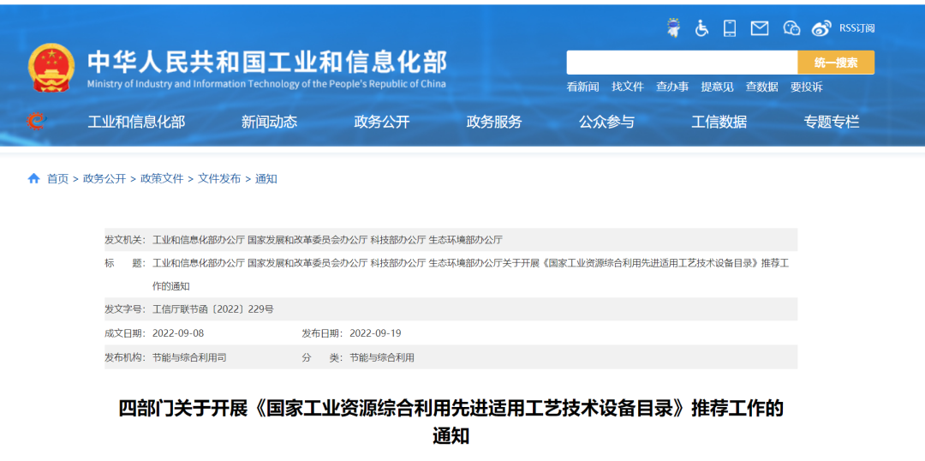Open the robot assistant icon

tap(673, 27)
